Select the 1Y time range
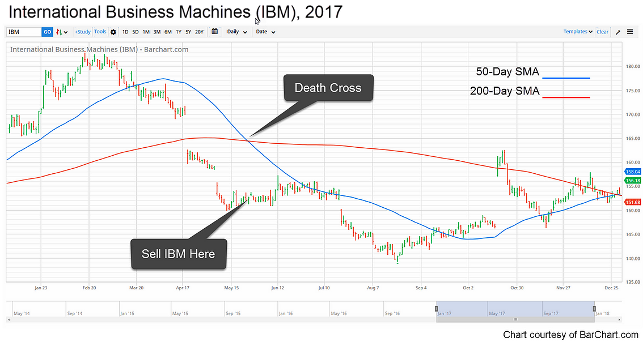Screen dimensions: 643x342 coord(179,32)
